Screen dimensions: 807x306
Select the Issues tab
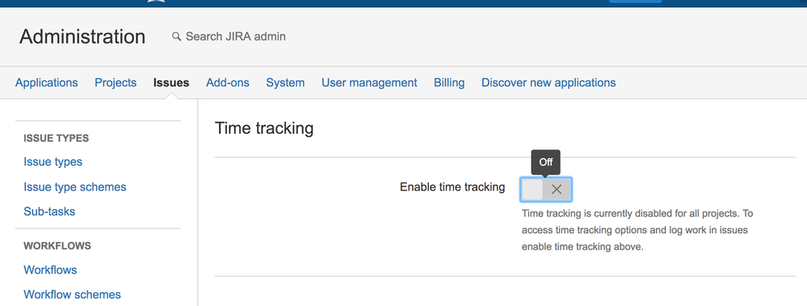click(x=171, y=82)
